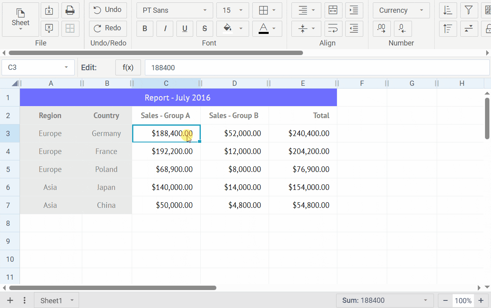Click the increase decimal places icon

381,28
